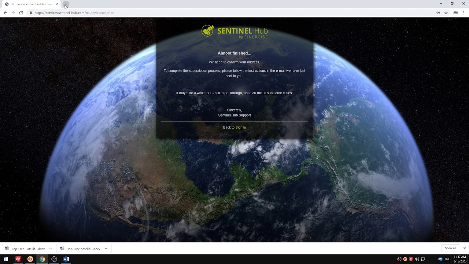Open the taskbar clock and date
The image size is (469, 264).
pyautogui.click(x=459, y=259)
